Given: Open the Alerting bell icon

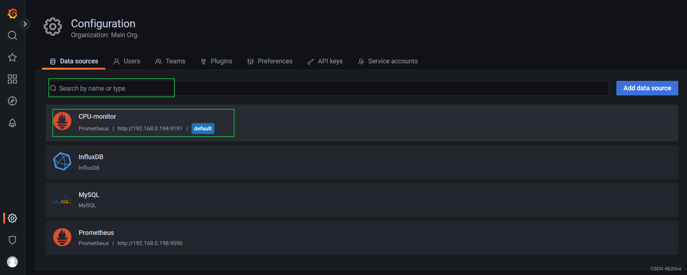Looking at the screenshot, I should pyautogui.click(x=12, y=123).
